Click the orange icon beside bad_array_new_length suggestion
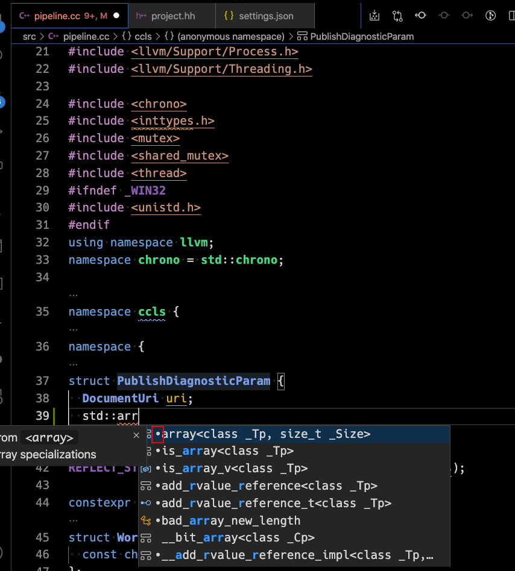 click(x=145, y=520)
